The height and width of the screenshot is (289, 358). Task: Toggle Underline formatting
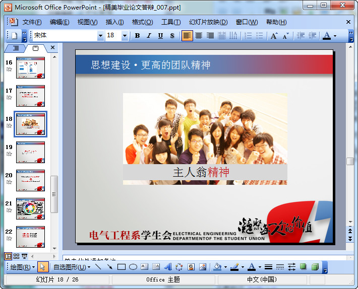pyautogui.click(x=160, y=36)
